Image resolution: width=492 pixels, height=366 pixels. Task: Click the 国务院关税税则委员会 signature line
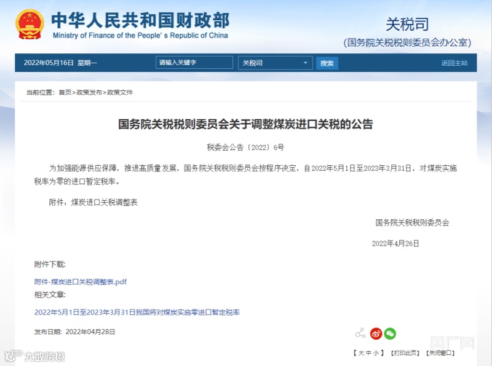point(412,222)
